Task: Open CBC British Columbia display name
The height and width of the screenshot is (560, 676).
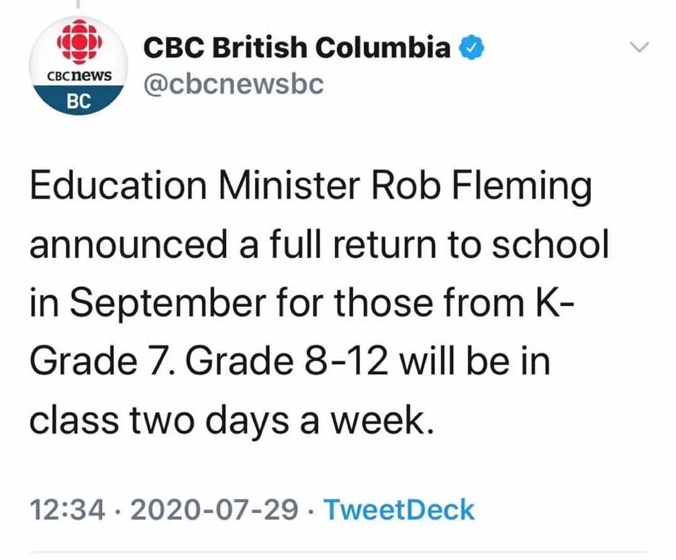Action: click(297, 47)
